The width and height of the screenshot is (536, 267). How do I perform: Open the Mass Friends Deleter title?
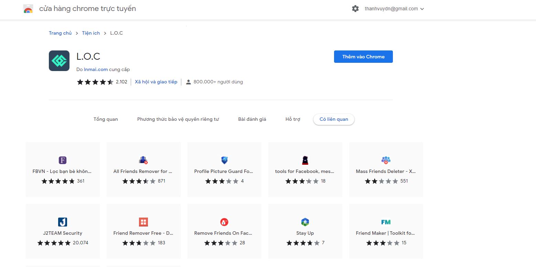point(386,171)
